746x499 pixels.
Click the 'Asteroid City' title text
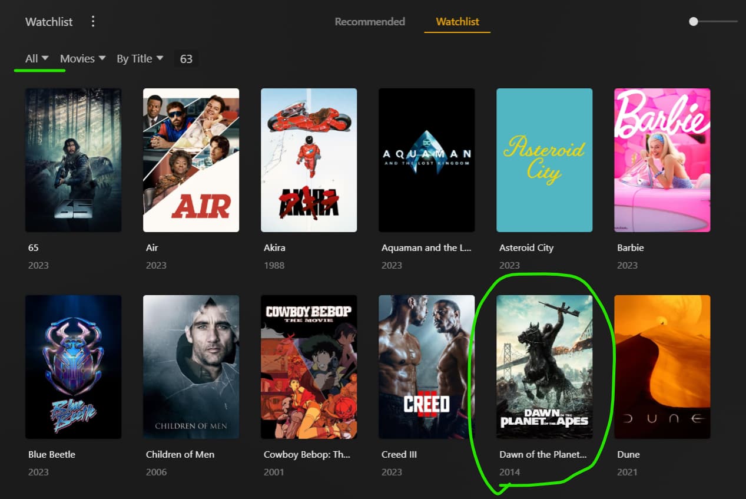[526, 247]
